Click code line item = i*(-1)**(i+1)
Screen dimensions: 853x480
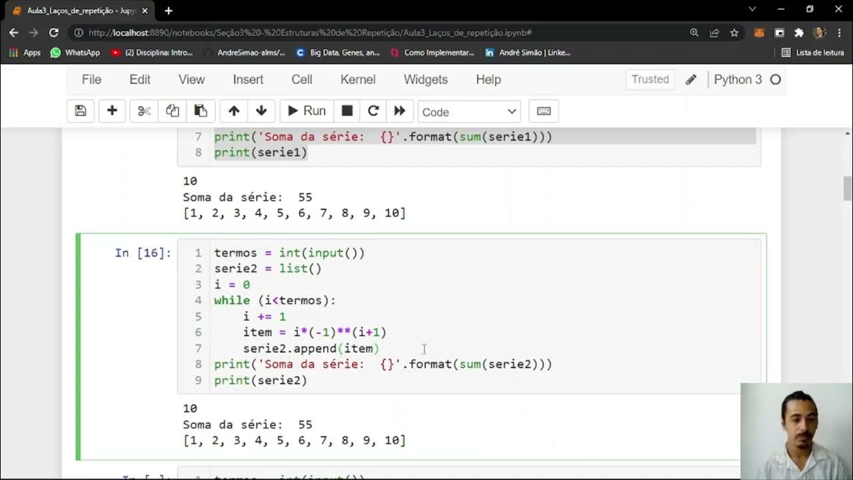(315, 332)
